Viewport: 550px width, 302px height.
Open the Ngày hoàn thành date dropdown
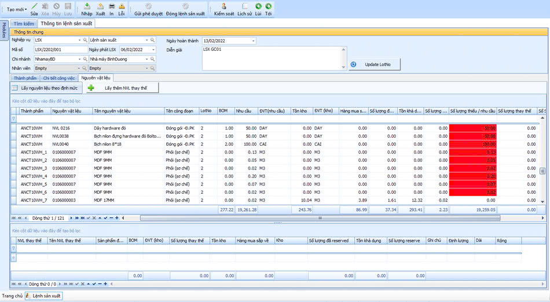click(253, 41)
